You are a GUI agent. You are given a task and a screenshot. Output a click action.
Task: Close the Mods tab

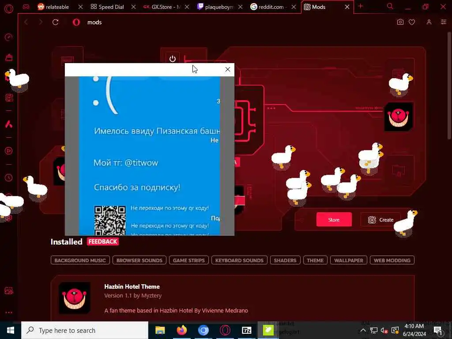[x=347, y=7]
